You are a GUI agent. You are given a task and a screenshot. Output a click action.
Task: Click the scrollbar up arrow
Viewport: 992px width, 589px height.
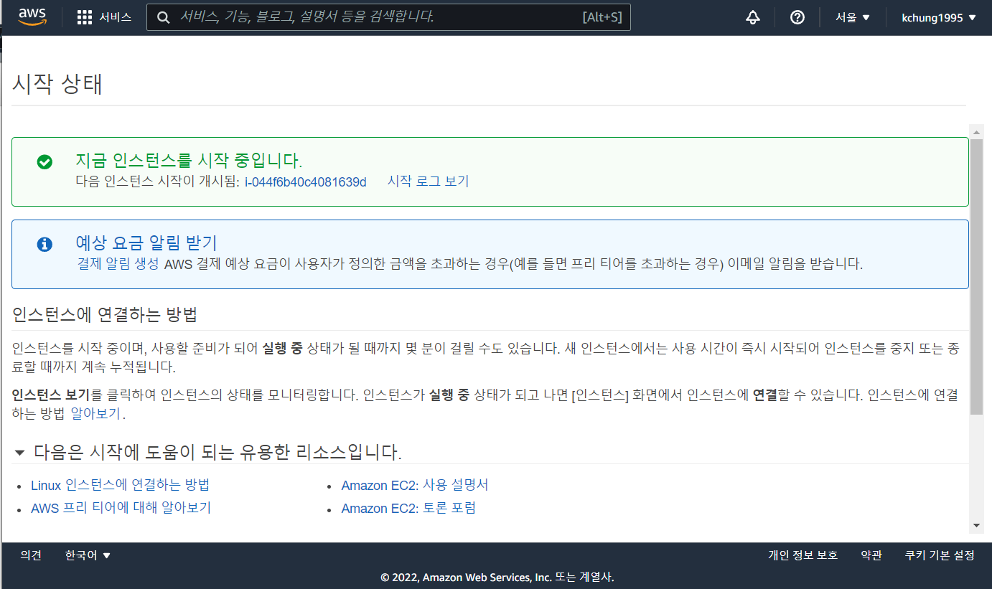[976, 131]
